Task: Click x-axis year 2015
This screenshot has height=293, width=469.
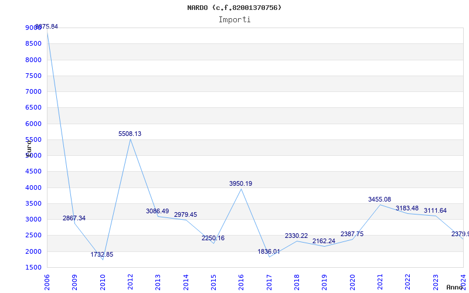Action: pyautogui.click(x=213, y=282)
